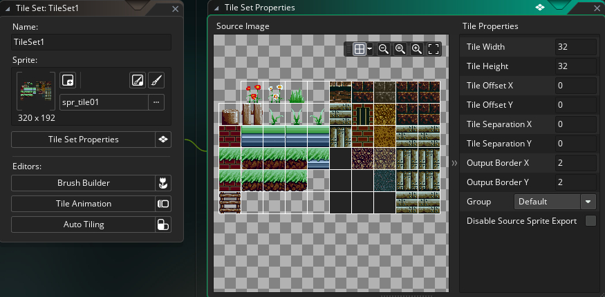Click the sprite preview thumbnail
Screen dimensions: 605x297
pos(36,91)
